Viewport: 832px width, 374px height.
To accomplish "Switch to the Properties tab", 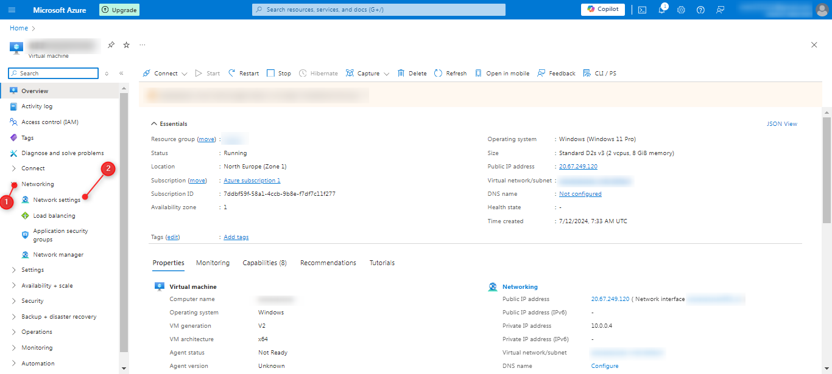I will [x=168, y=263].
